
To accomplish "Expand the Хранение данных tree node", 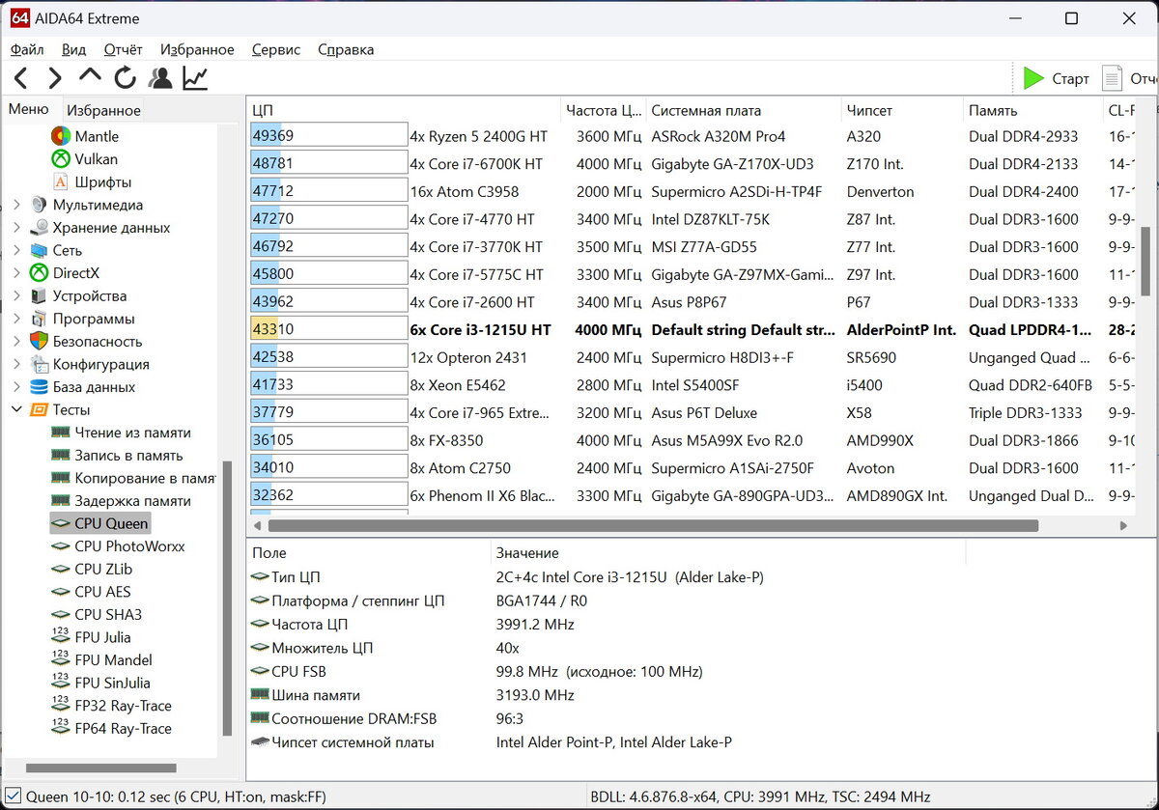I will point(16,228).
